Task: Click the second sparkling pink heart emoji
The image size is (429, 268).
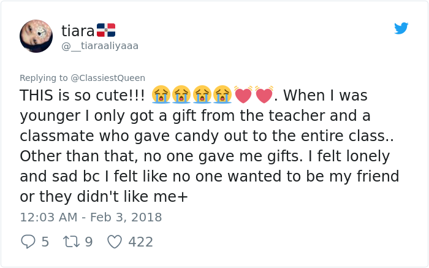Action: click(264, 95)
